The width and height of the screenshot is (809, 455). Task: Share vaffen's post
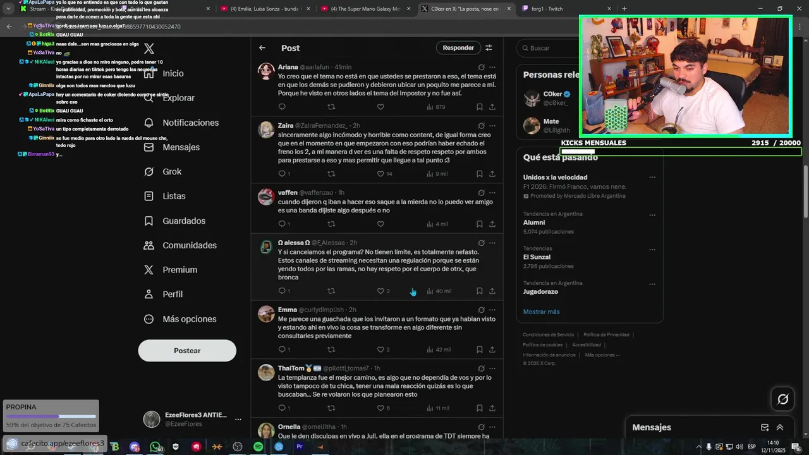492,224
